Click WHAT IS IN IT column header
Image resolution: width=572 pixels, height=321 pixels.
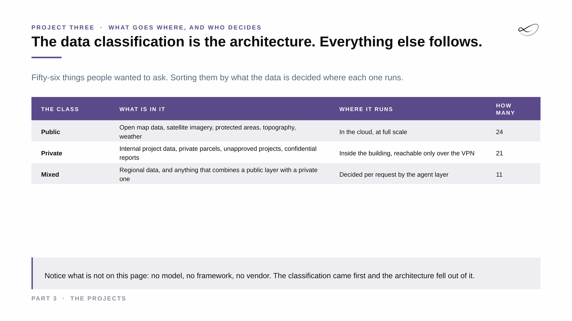tap(142, 109)
